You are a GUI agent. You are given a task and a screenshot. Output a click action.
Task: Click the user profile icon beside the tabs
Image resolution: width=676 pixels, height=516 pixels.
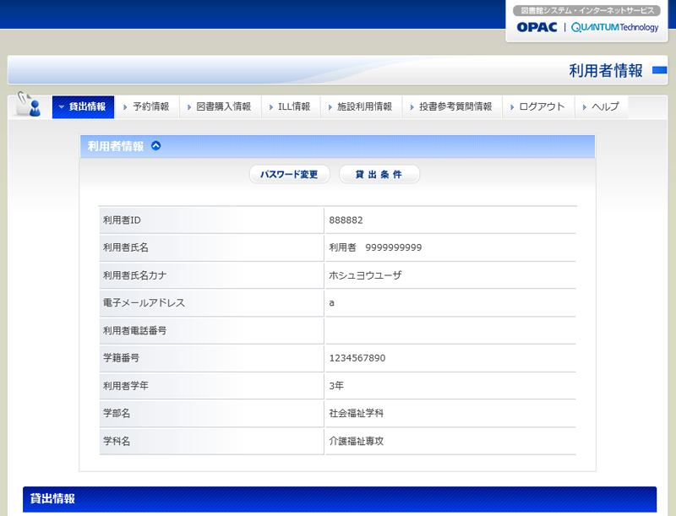tap(29, 104)
